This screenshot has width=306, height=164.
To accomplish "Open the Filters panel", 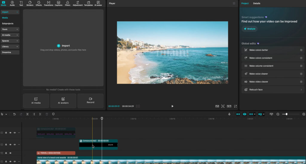I will 68,3.
